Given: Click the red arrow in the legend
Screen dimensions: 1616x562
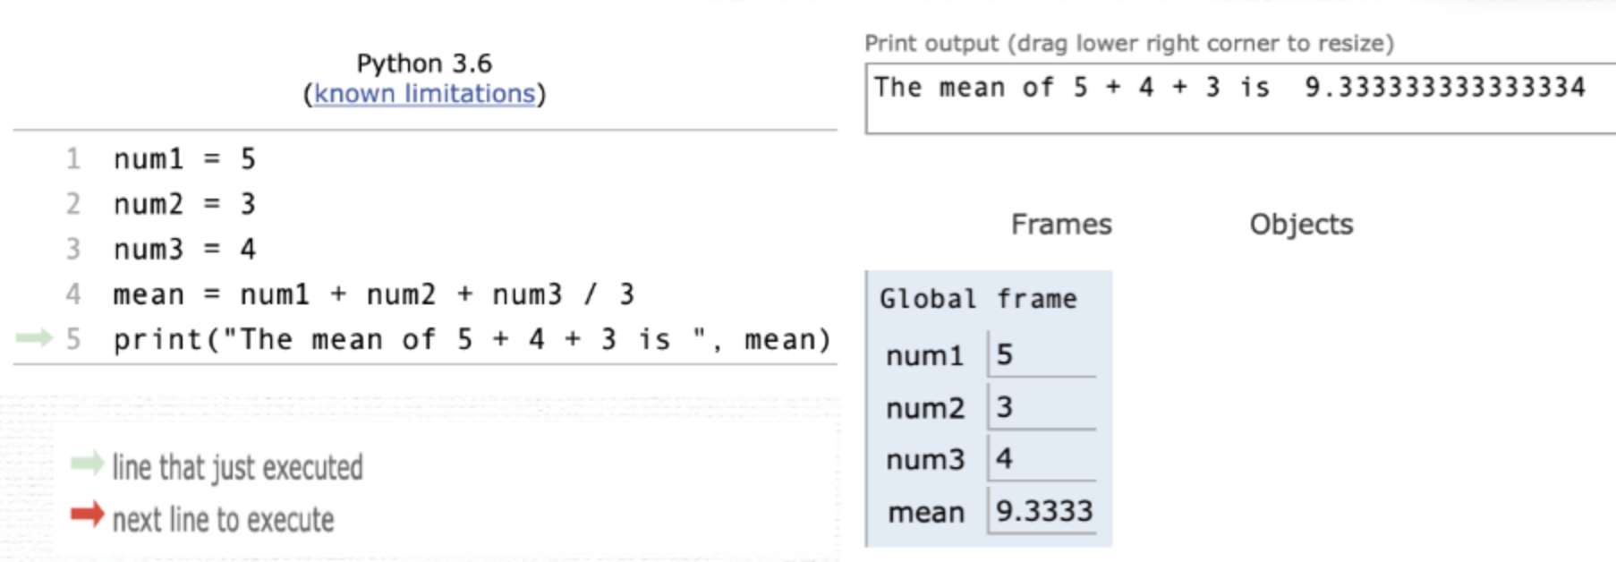Looking at the screenshot, I should pyautogui.click(x=88, y=515).
